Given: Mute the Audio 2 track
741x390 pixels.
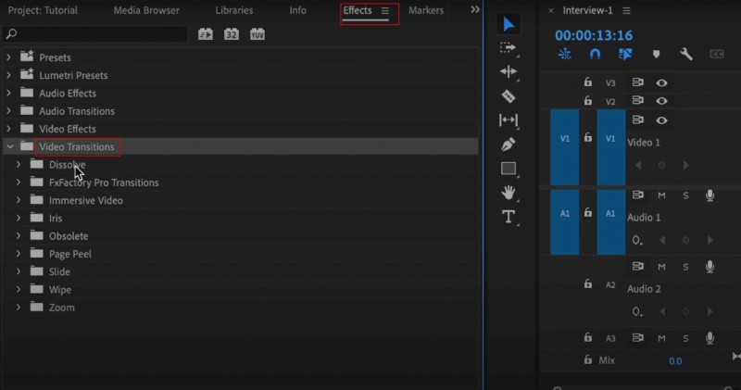Looking at the screenshot, I should [x=661, y=267].
